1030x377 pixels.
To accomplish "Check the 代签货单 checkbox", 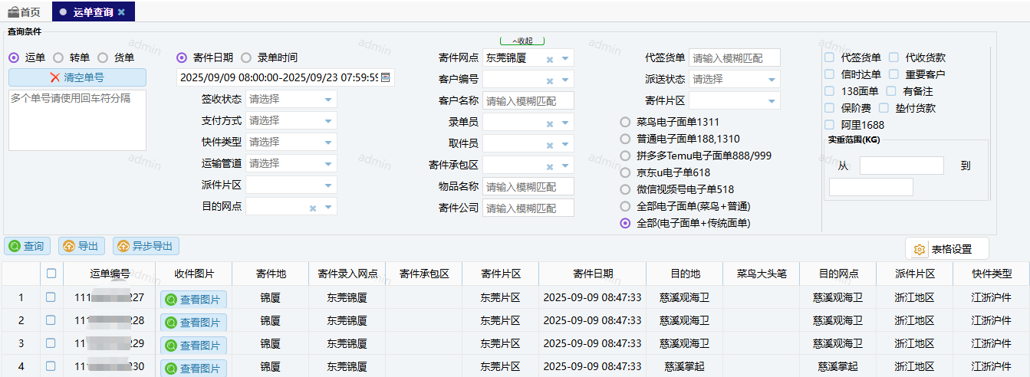I will pyautogui.click(x=829, y=57).
